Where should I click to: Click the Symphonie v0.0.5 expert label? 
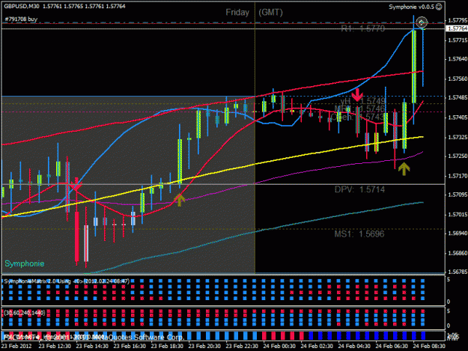[x=411, y=7]
